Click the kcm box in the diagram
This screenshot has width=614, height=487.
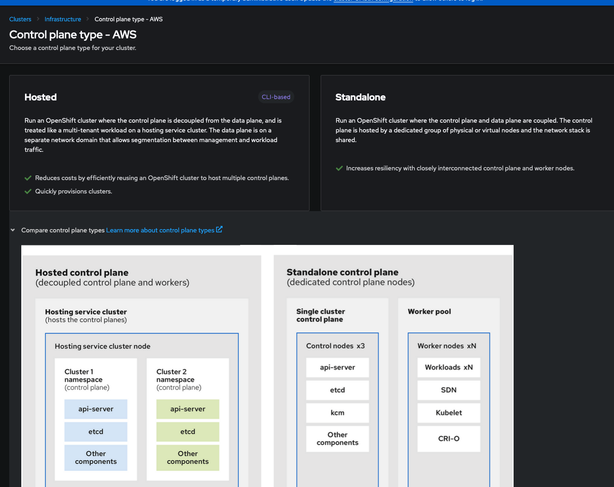click(x=338, y=413)
